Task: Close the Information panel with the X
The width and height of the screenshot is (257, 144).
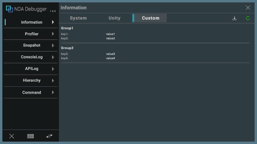Action: pos(248,8)
